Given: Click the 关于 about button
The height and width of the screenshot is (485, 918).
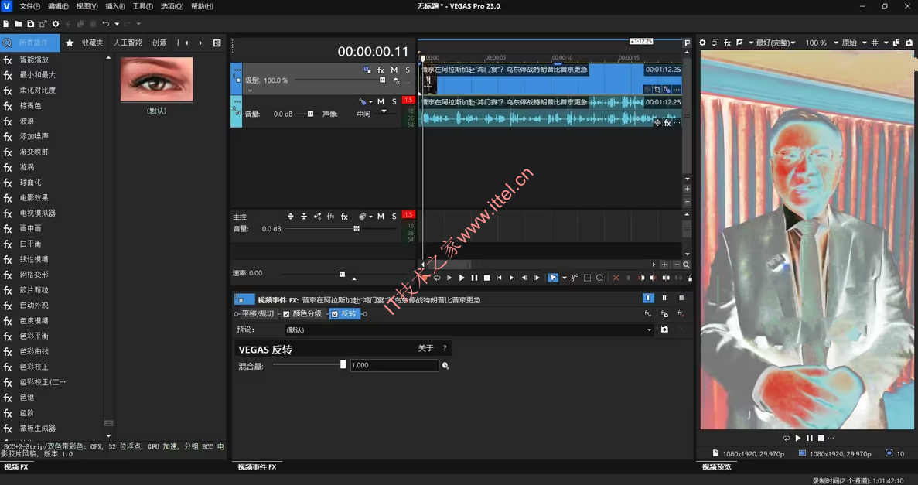Looking at the screenshot, I should pyautogui.click(x=425, y=349).
